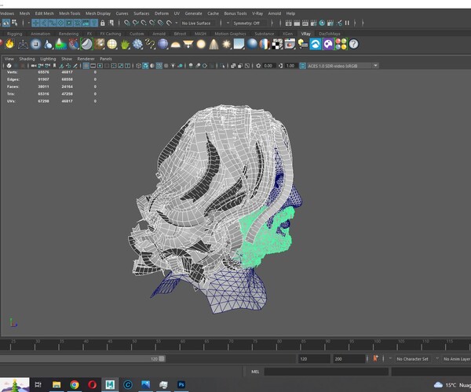This screenshot has width=471, height=392.
Task: Expand arrow next to snap magnet icons
Action: tap(177, 23)
